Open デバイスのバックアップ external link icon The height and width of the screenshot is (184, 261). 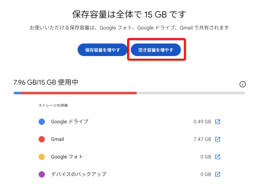click(x=218, y=174)
